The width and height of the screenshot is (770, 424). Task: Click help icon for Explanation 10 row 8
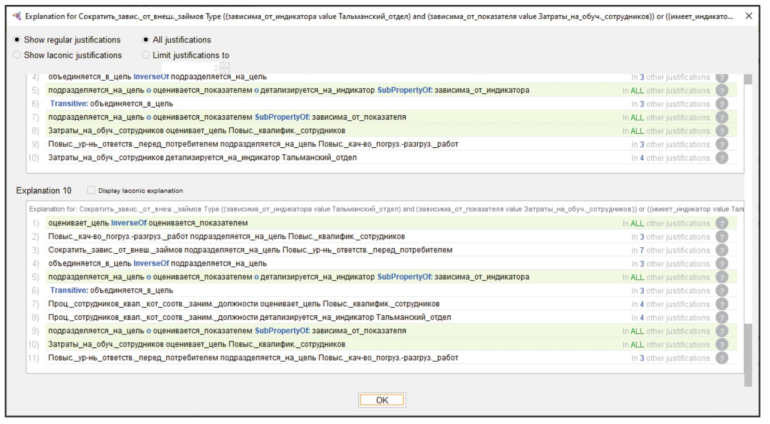pyautogui.click(x=721, y=318)
